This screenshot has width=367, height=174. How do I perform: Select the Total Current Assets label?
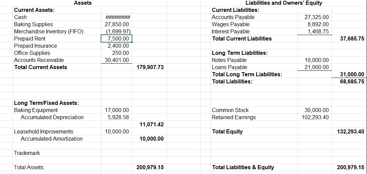tap(41, 67)
